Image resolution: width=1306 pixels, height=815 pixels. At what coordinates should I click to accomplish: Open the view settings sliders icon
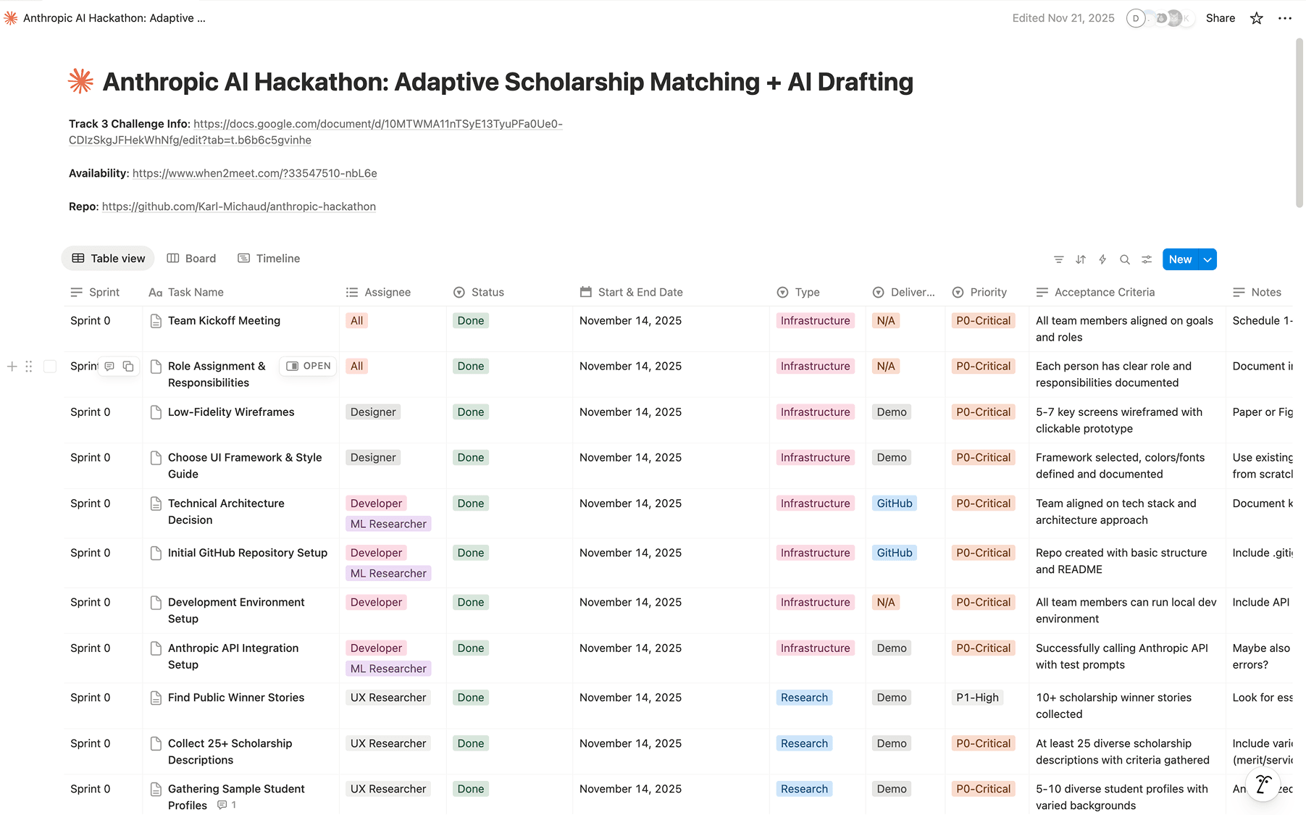pyautogui.click(x=1147, y=259)
